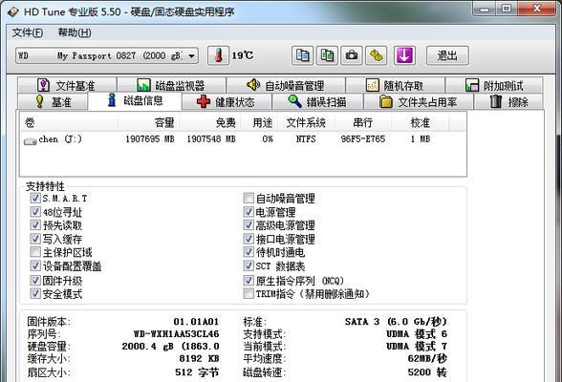
Task: Switch to the 擦除 tab
Action: click(508, 102)
